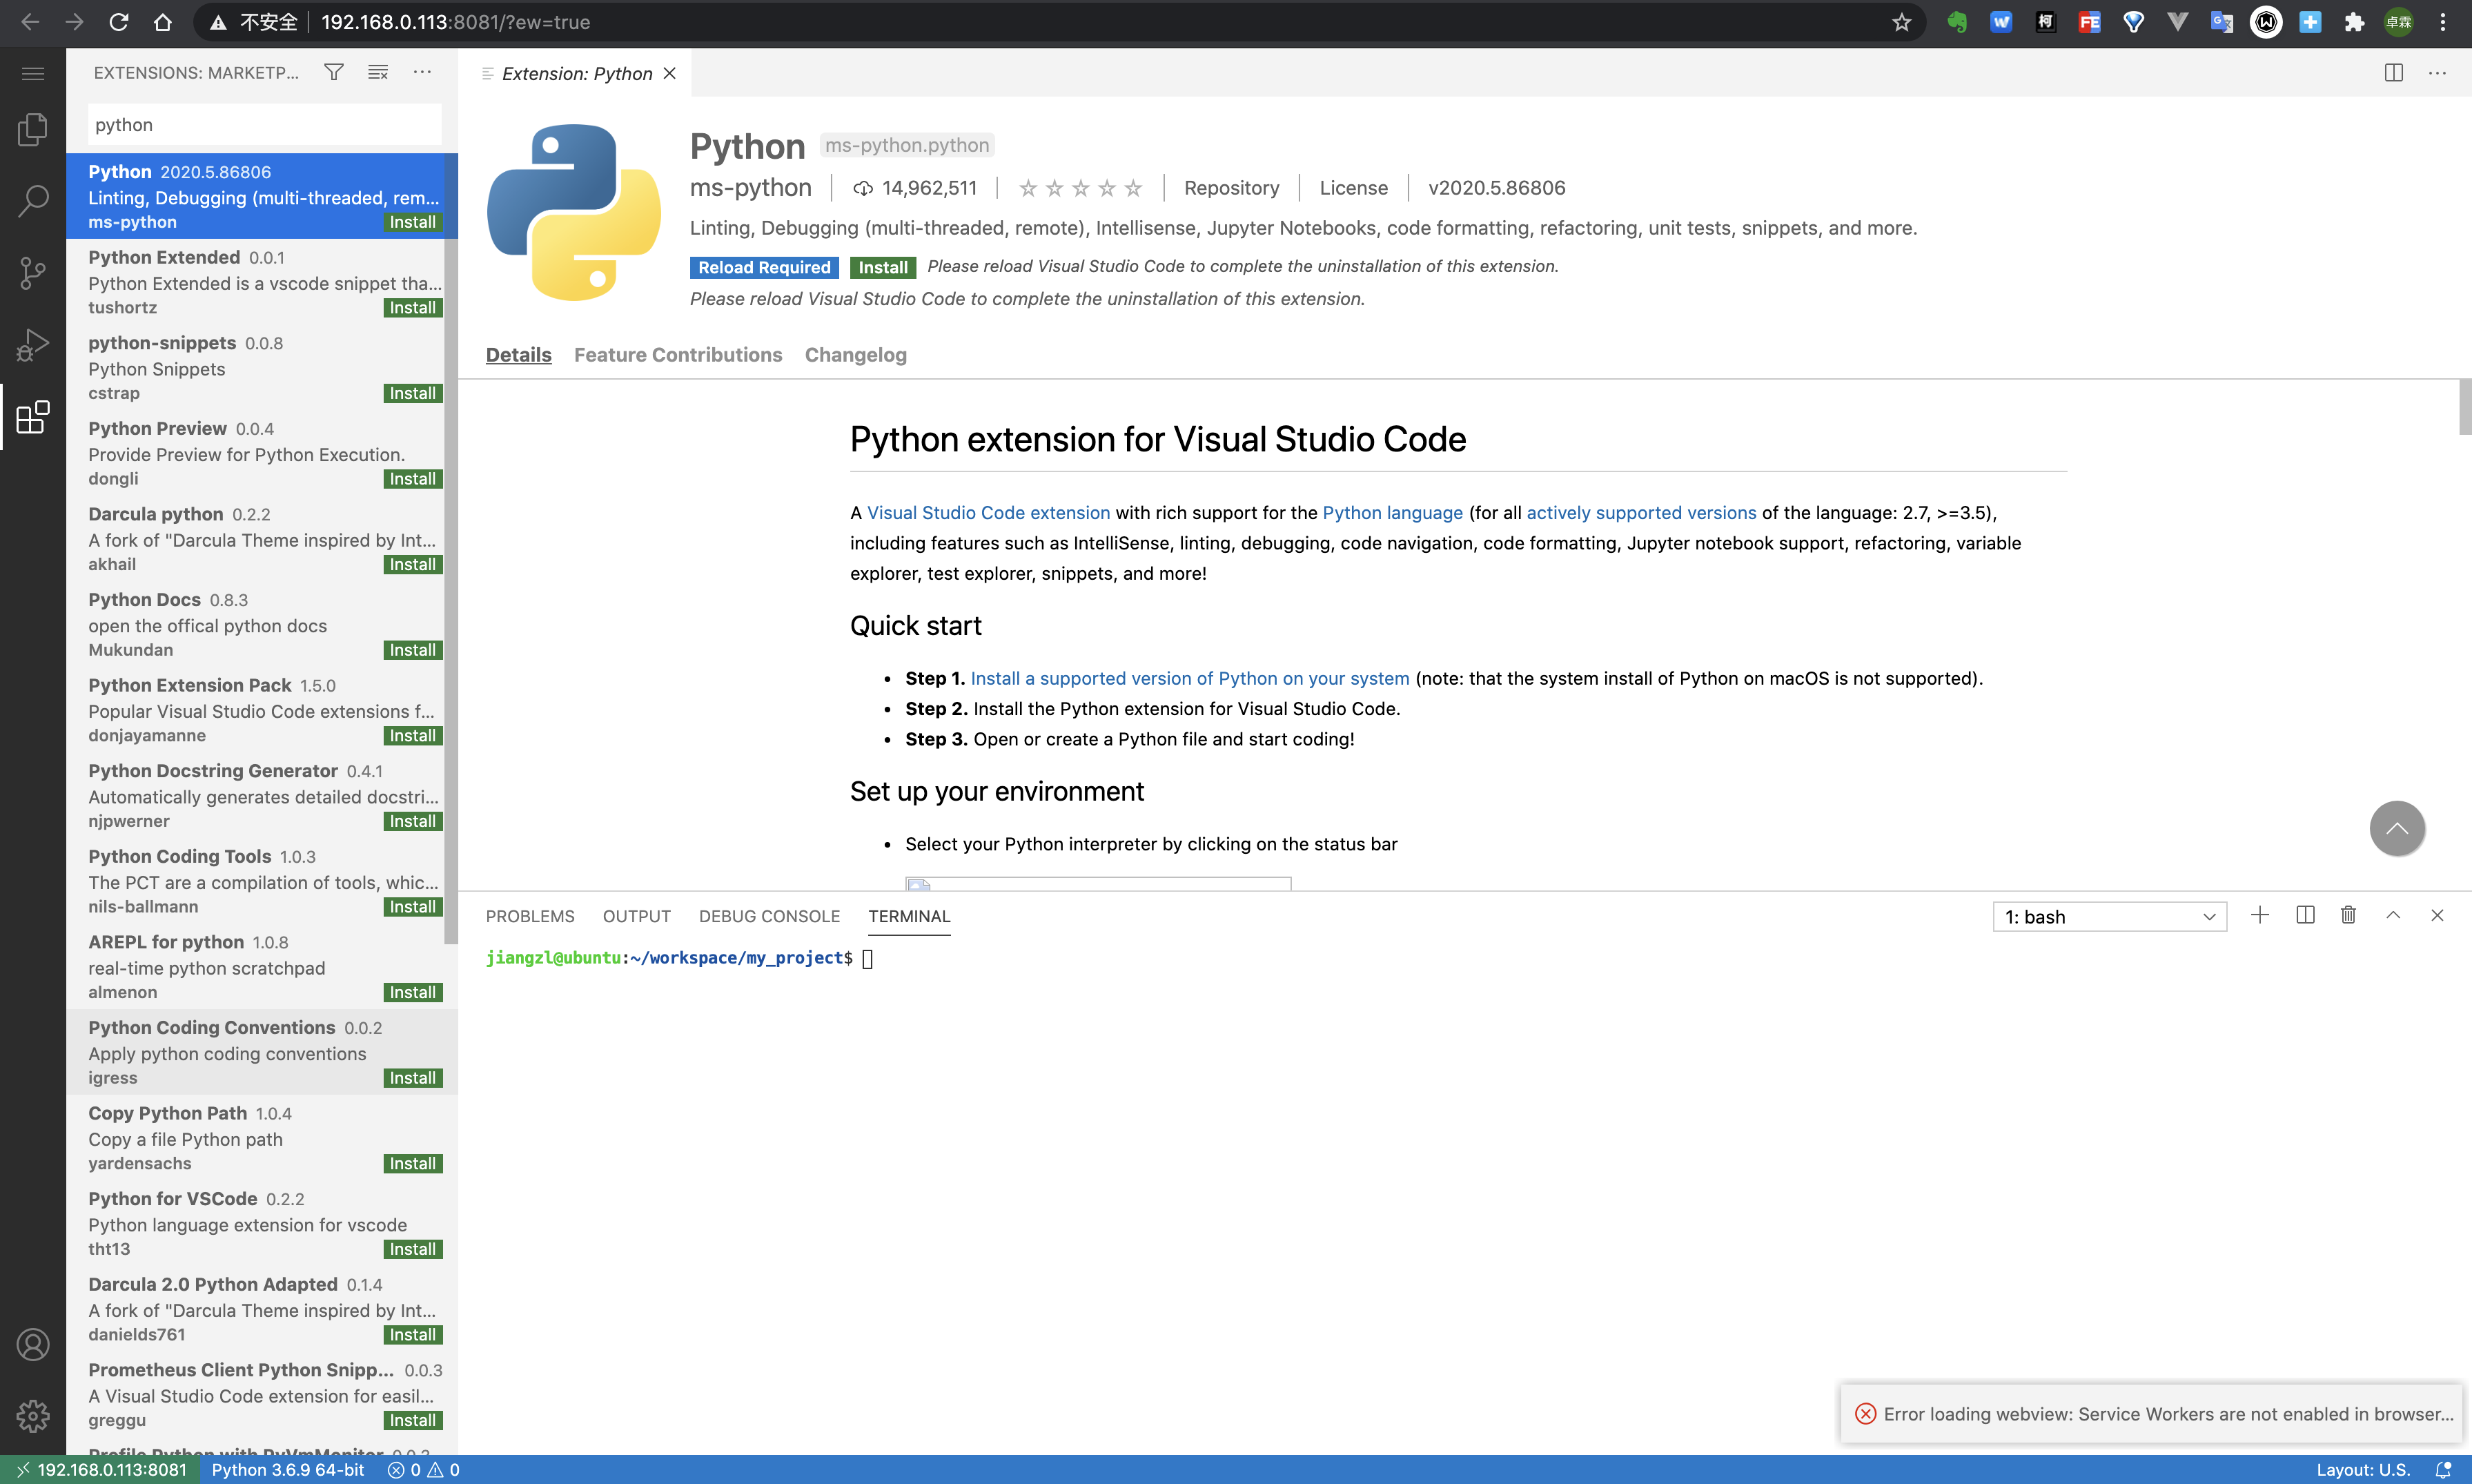Open the terminal selector dropdown showing 1: bash
Screen dimensions: 2472x1484
pyautogui.click(x=2109, y=917)
